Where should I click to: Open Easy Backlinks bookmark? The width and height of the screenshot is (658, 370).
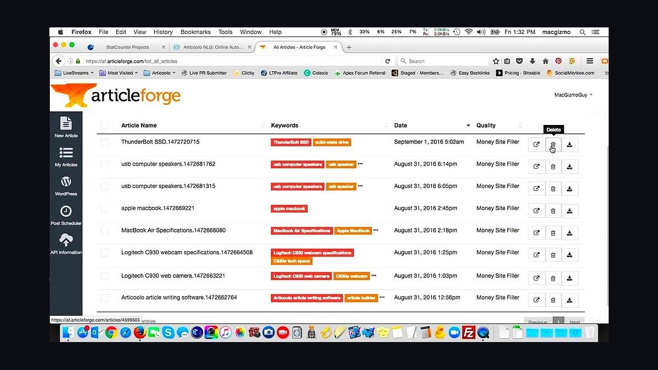pyautogui.click(x=470, y=73)
